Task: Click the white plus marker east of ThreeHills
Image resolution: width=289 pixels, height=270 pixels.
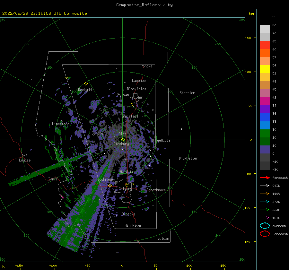Action: tap(181, 129)
